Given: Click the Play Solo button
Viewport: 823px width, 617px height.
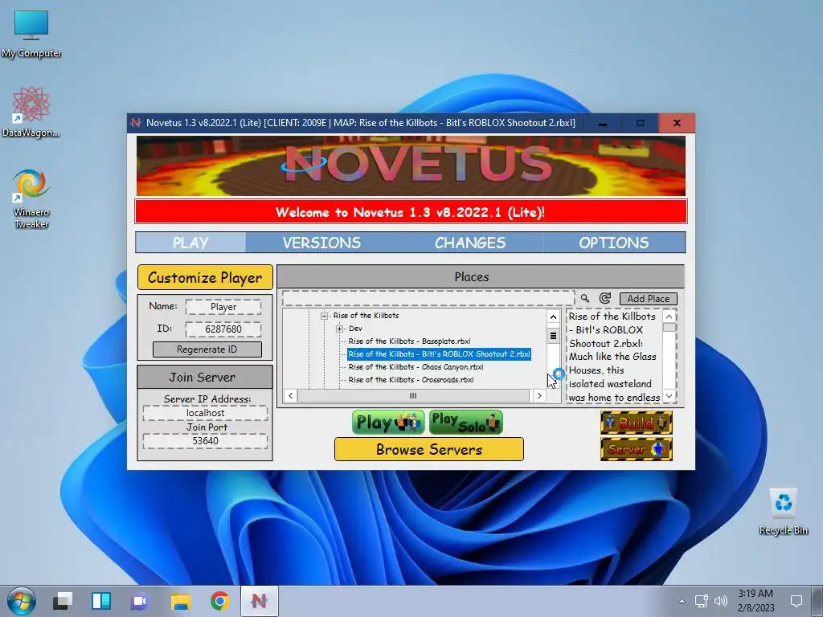Looking at the screenshot, I should click(x=466, y=423).
